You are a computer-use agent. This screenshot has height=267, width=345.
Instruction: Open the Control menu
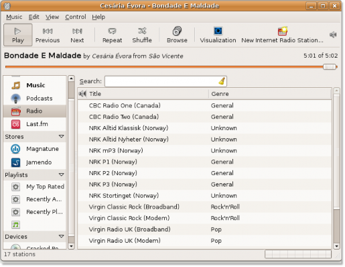coord(76,17)
